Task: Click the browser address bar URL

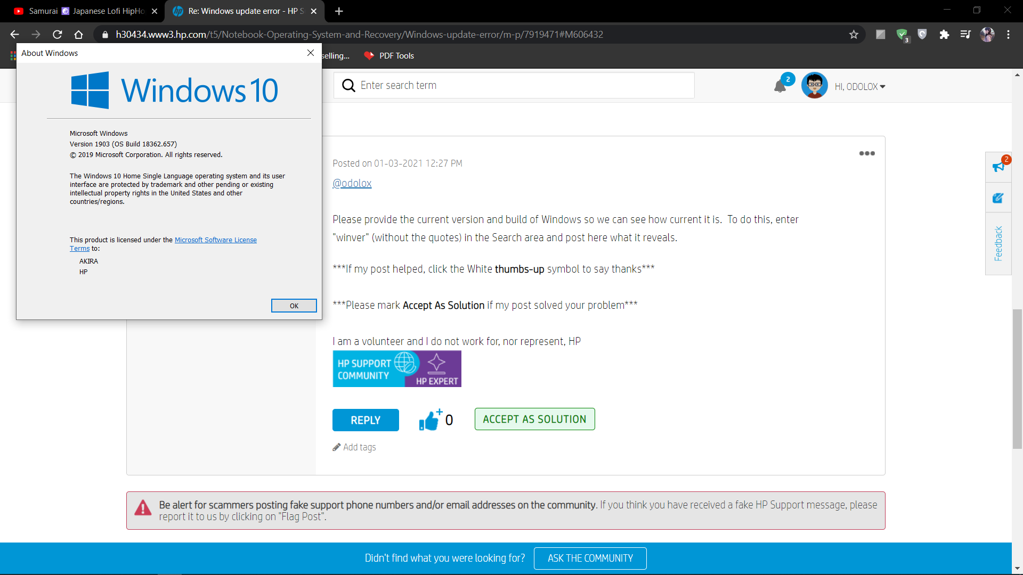Action: [x=360, y=35]
